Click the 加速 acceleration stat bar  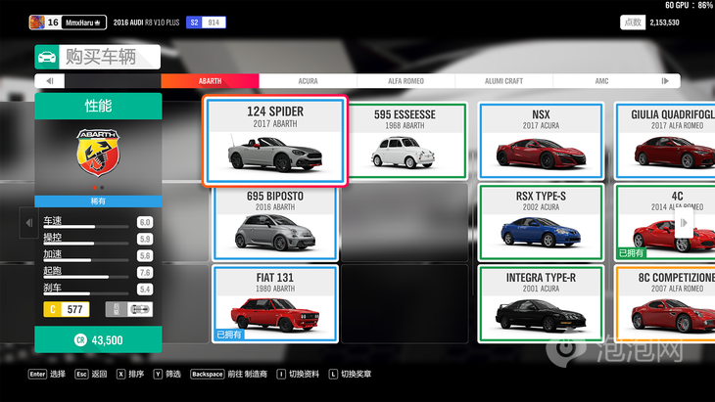point(86,260)
